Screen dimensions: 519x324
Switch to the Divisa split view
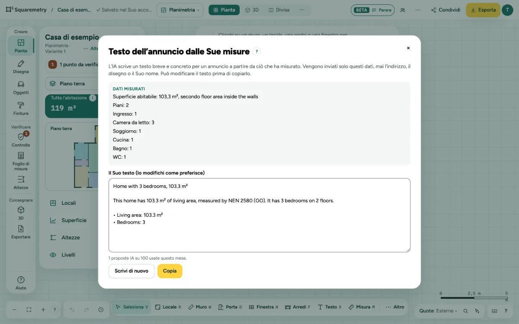pos(279,10)
